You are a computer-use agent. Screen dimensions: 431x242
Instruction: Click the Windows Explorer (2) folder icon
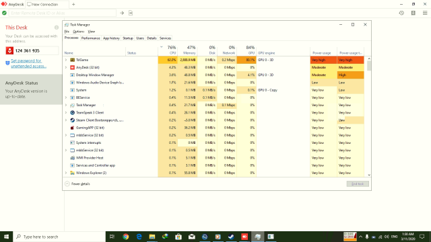(72, 173)
